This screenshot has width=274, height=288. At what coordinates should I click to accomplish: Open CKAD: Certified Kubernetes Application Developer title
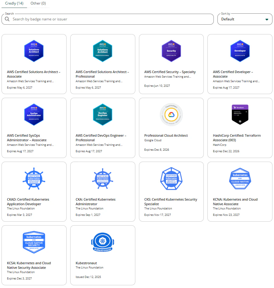click(x=28, y=202)
